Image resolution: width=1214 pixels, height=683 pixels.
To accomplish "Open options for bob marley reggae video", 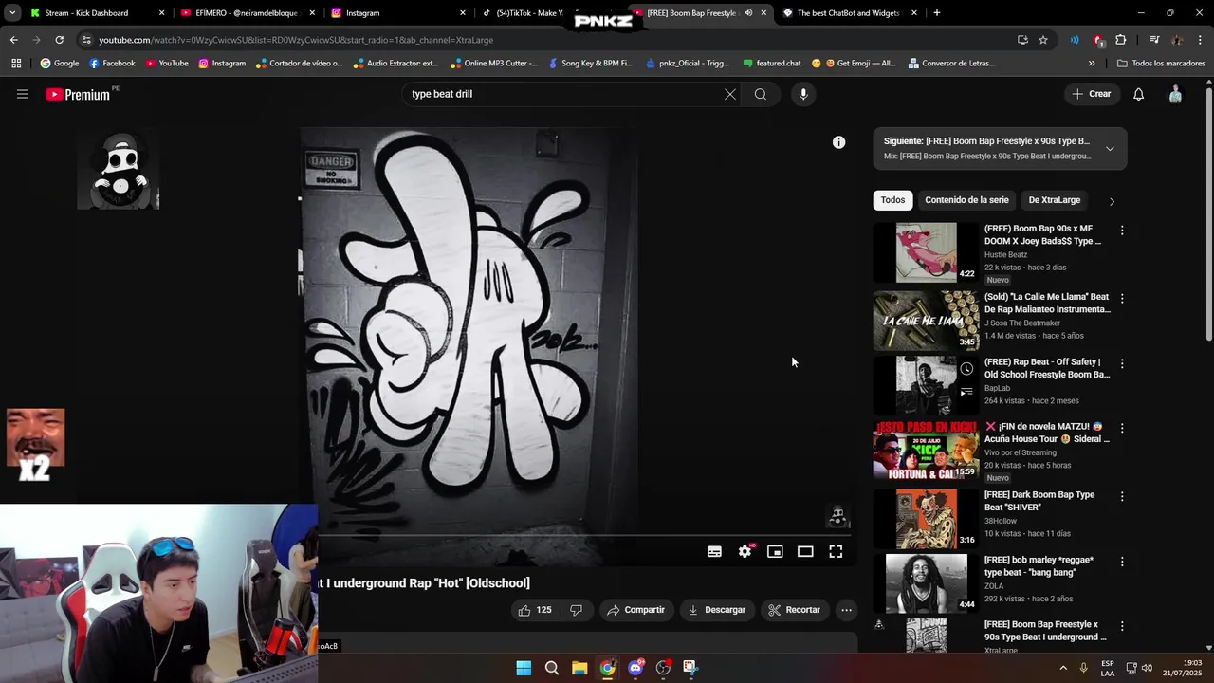I will [x=1122, y=562].
